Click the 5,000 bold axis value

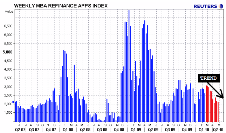click(8, 52)
